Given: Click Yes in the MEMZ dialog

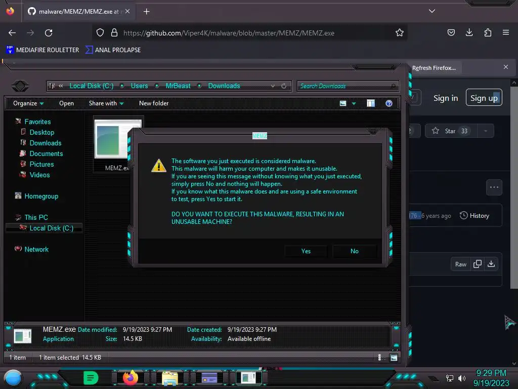Looking at the screenshot, I should point(306,251).
